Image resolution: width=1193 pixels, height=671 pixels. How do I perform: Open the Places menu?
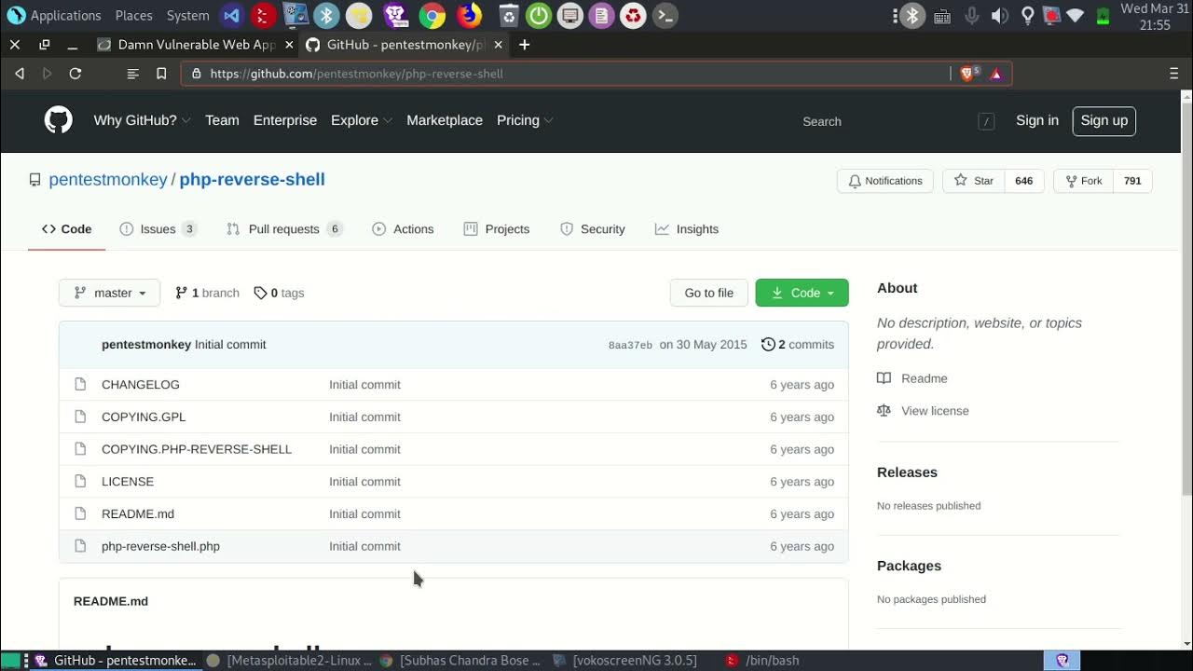(133, 15)
